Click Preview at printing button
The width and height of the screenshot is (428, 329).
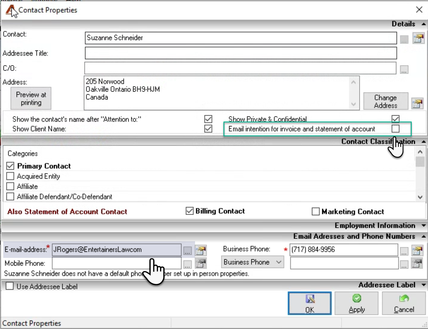point(31,98)
